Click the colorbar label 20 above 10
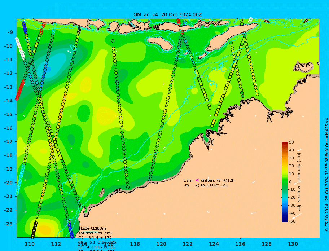 pyautogui.click(x=291, y=166)
